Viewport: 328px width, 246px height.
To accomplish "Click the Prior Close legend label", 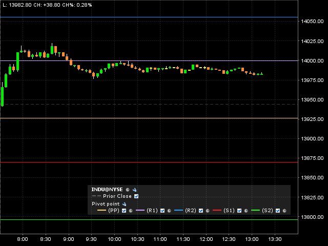I will click(117, 196).
